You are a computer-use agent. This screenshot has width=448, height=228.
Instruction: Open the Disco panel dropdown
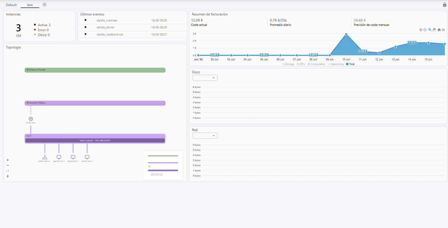tap(205, 78)
